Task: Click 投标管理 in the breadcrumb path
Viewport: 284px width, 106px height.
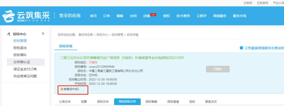Action: pos(117,35)
